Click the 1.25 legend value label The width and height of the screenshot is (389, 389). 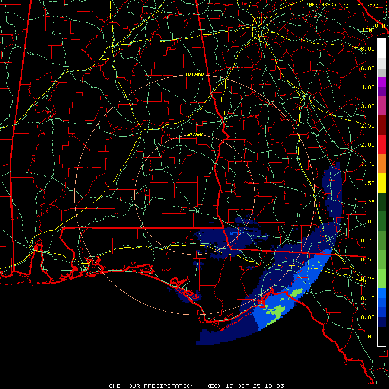pyautogui.click(x=368, y=202)
